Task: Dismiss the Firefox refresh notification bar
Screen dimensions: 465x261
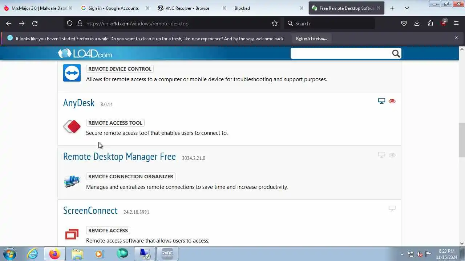Action: click(456, 38)
